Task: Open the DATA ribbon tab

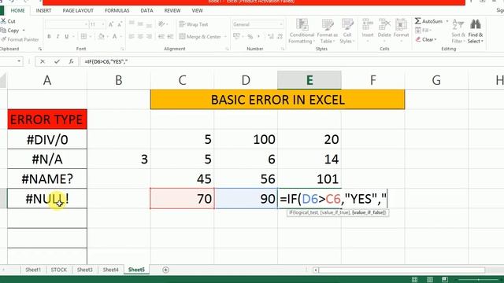Action: (x=146, y=10)
